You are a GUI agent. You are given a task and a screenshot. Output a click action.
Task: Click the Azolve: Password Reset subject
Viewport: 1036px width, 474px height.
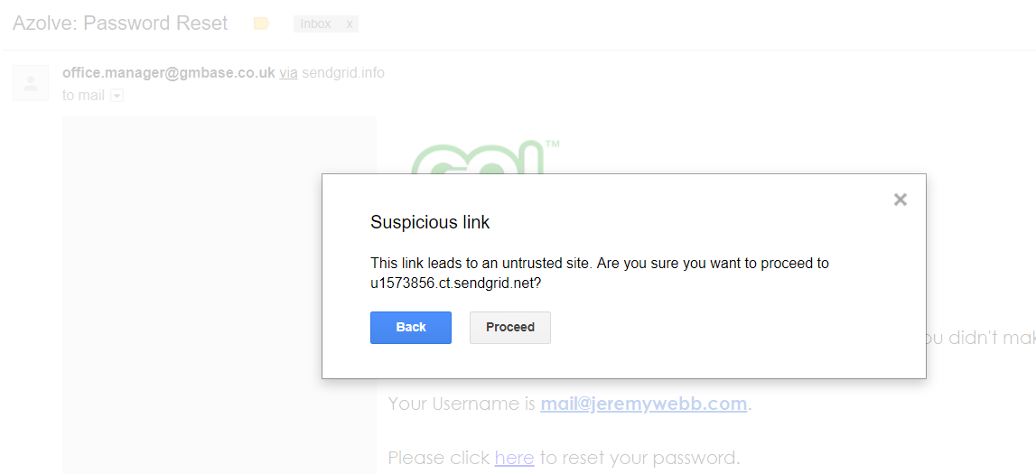[120, 23]
